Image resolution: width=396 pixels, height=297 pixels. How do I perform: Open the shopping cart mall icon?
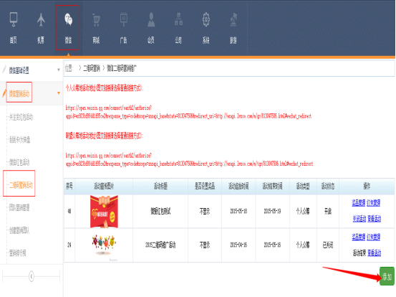pyautogui.click(x=96, y=20)
